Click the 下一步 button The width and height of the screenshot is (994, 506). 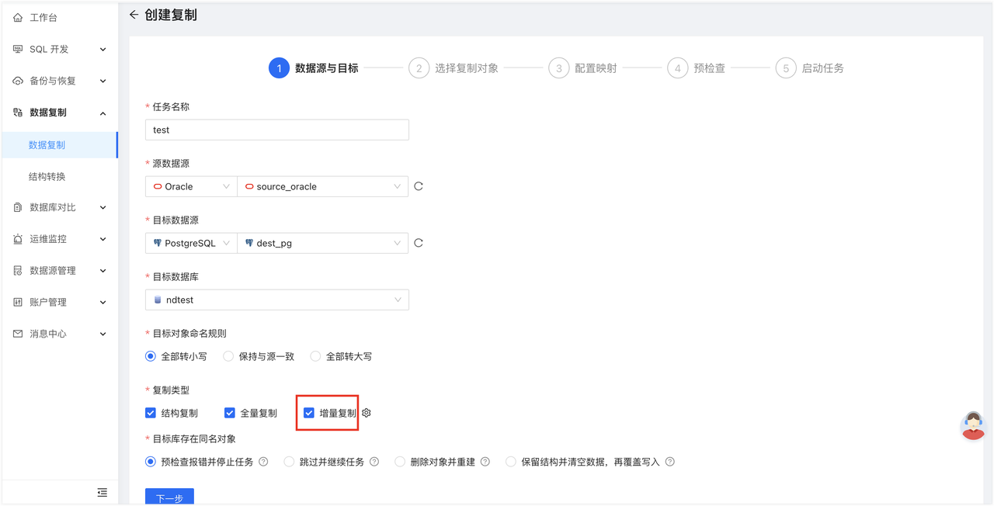point(169,497)
